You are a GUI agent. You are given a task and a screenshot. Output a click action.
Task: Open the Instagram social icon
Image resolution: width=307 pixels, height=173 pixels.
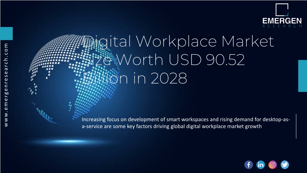coord(273,165)
